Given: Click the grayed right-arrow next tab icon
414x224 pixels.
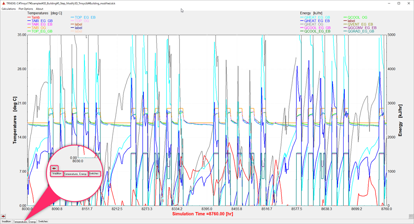Looking at the screenshot, I should click(411, 216).
